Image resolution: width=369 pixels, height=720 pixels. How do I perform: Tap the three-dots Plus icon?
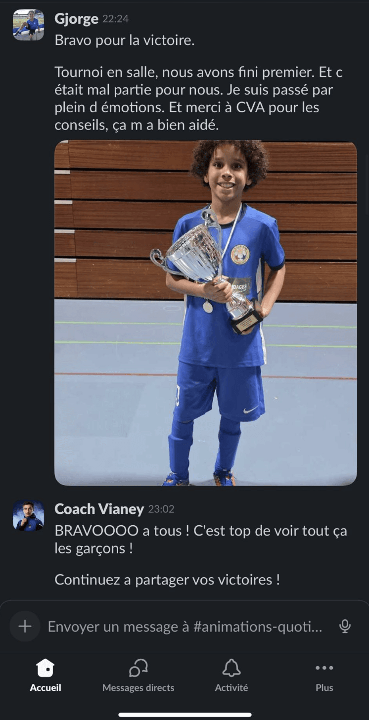click(x=324, y=668)
